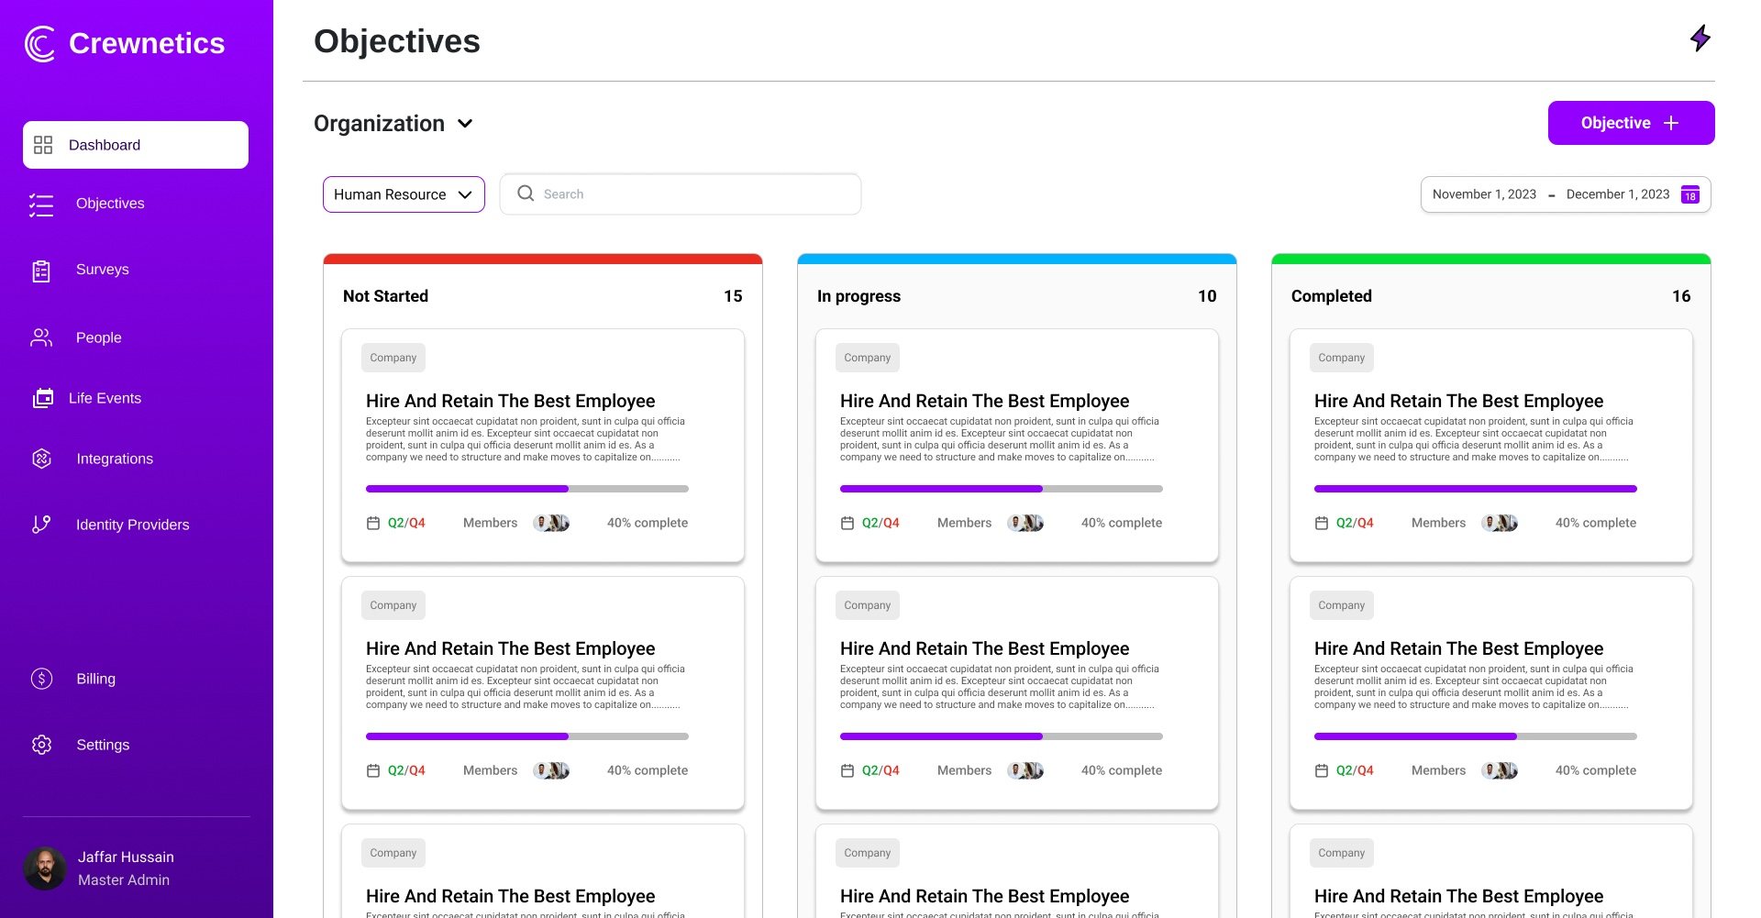Click the Settings gear icon

click(x=41, y=745)
